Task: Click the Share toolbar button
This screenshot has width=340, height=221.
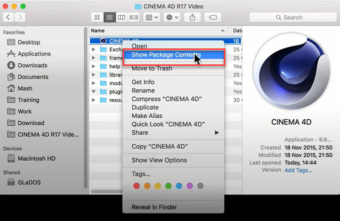Action: tap(192, 17)
